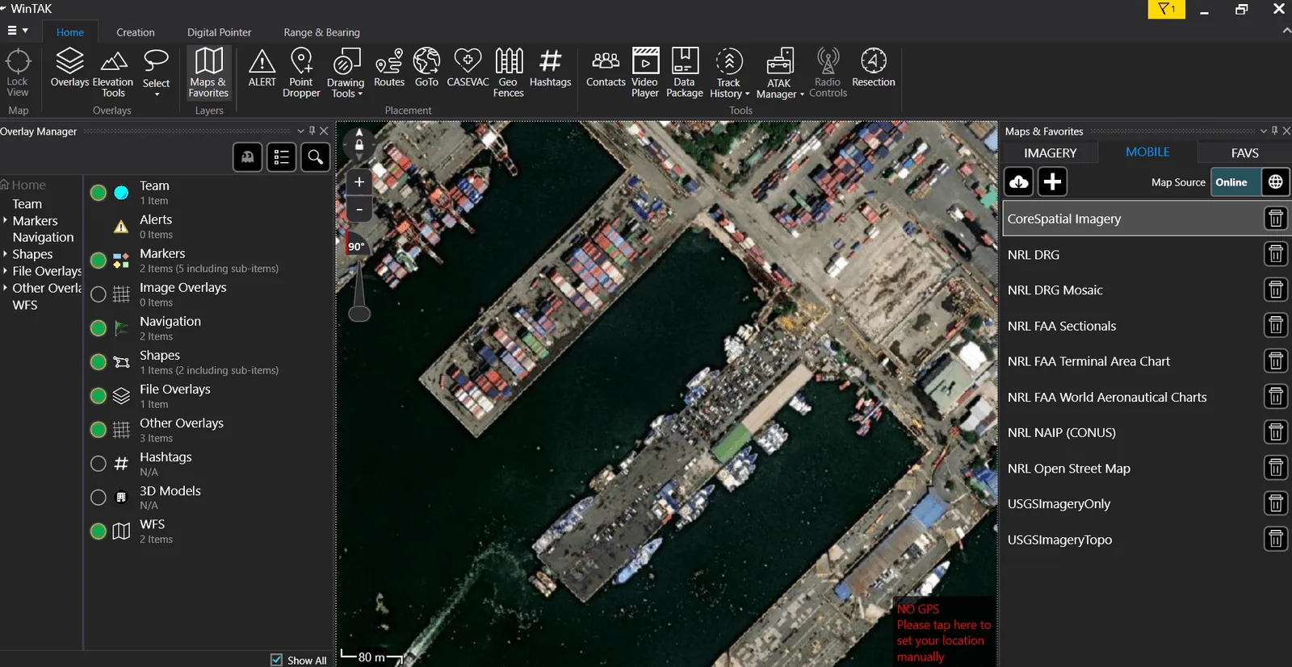This screenshot has height=667, width=1292.
Task: Open the hamburger menu dropdown
Action: tap(18, 31)
